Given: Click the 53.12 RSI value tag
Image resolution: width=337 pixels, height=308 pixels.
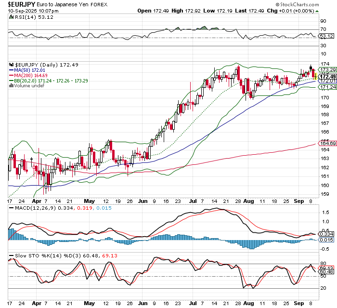Looking at the screenshot, I should click(327, 36).
